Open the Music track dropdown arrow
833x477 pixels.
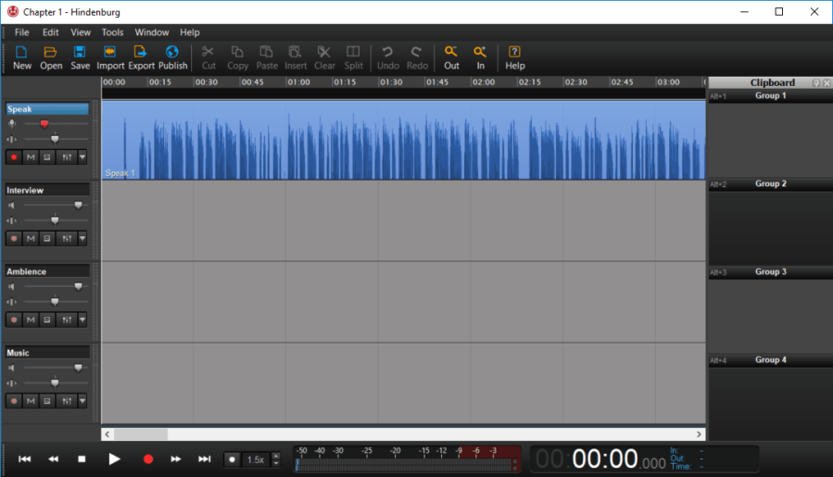point(82,401)
